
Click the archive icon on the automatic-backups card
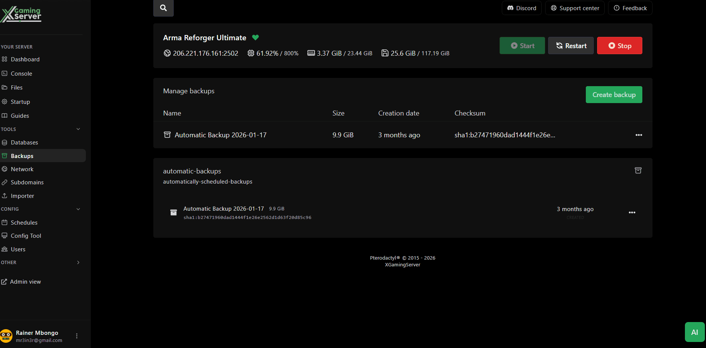[x=638, y=170]
